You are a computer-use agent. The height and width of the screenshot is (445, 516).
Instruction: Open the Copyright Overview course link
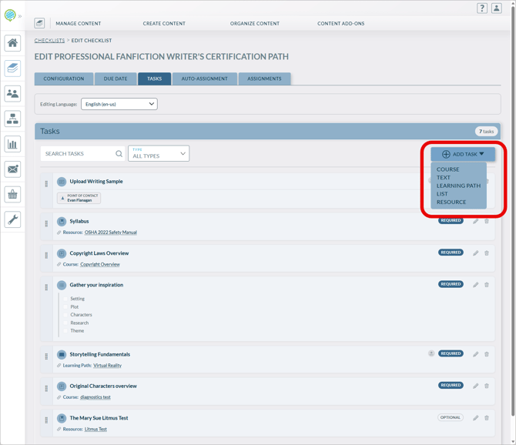point(100,264)
